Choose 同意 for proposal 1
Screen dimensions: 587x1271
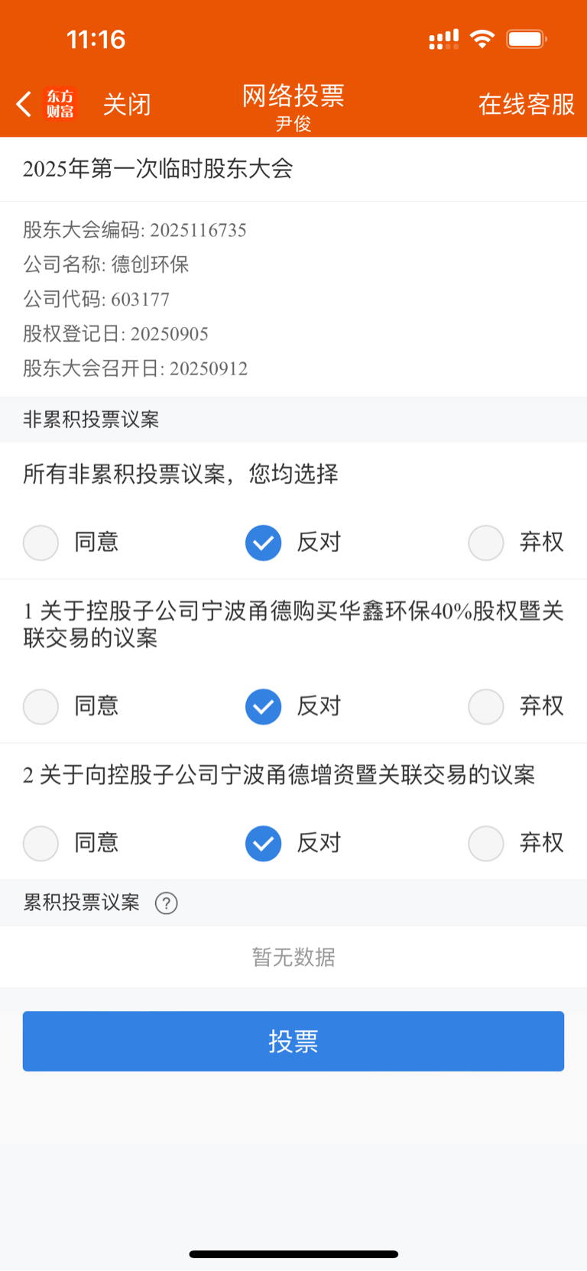coord(41,706)
